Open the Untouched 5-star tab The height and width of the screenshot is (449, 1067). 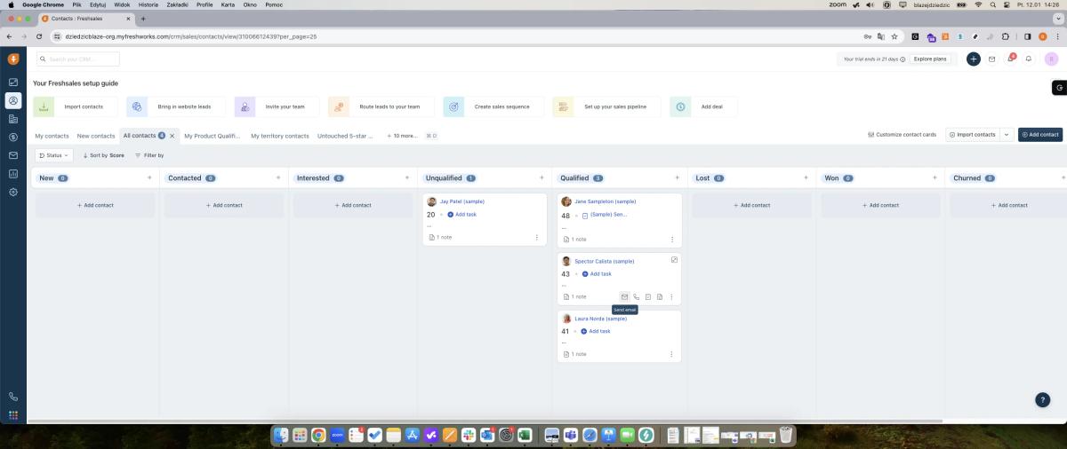pyautogui.click(x=346, y=136)
